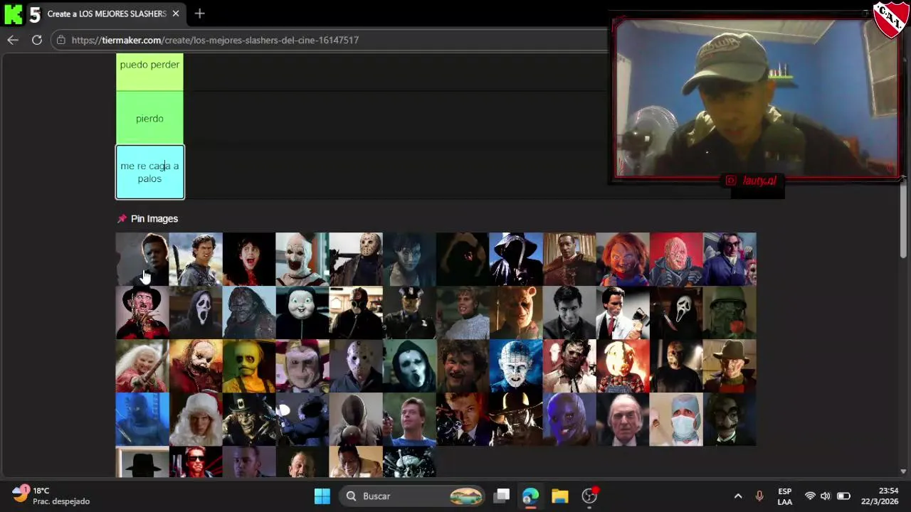
Task: Choose the yellow raincoat green-mask thumbnail
Action: (249, 366)
